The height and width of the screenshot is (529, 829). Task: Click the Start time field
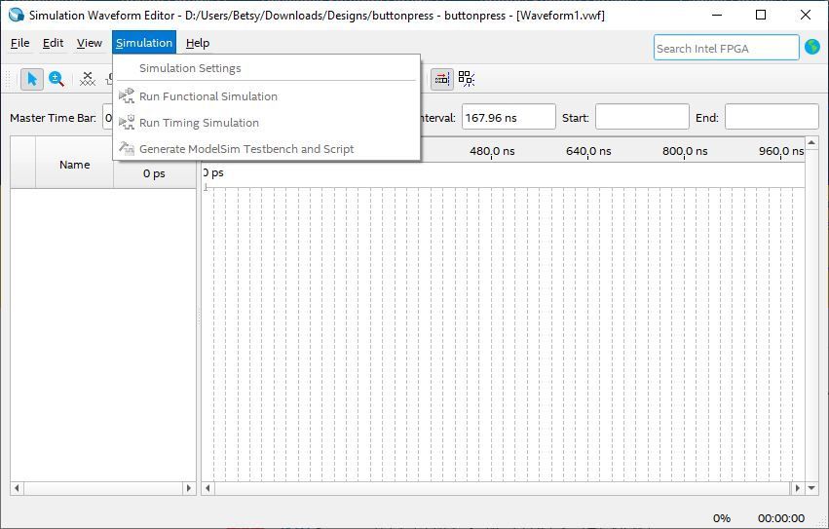(642, 117)
